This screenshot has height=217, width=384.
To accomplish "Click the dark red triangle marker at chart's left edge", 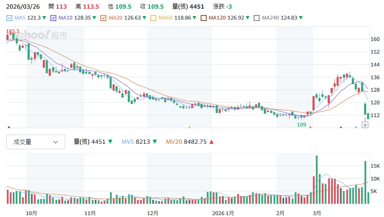I will tap(9, 127).
